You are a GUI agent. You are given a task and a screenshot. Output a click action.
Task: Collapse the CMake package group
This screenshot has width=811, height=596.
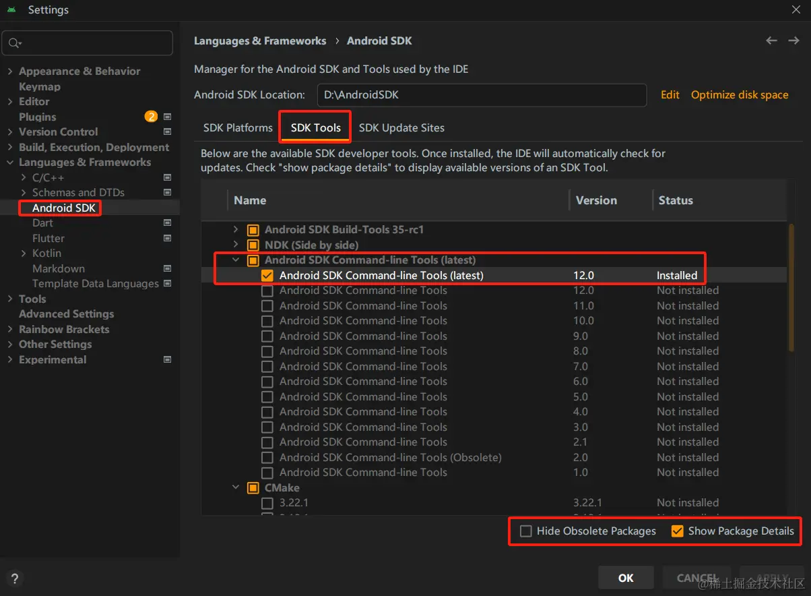236,487
